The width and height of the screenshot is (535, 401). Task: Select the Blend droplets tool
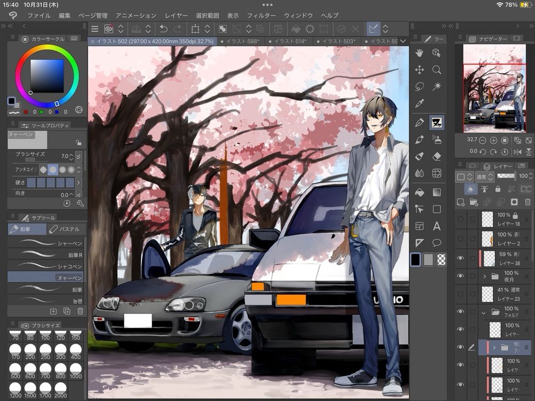pos(419,173)
